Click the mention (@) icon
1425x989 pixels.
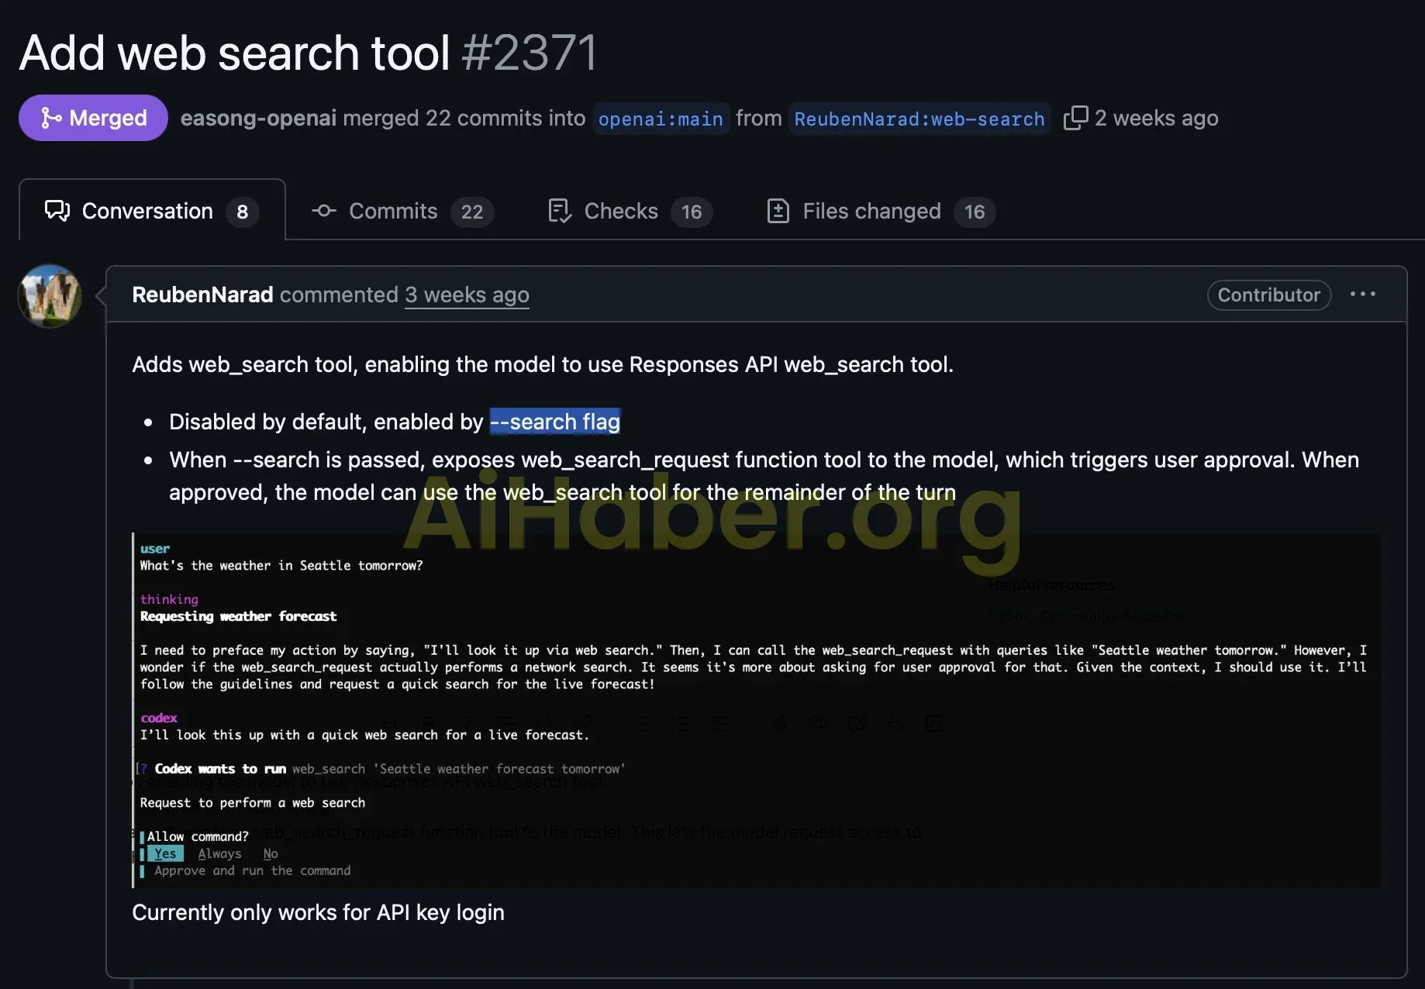coord(817,722)
